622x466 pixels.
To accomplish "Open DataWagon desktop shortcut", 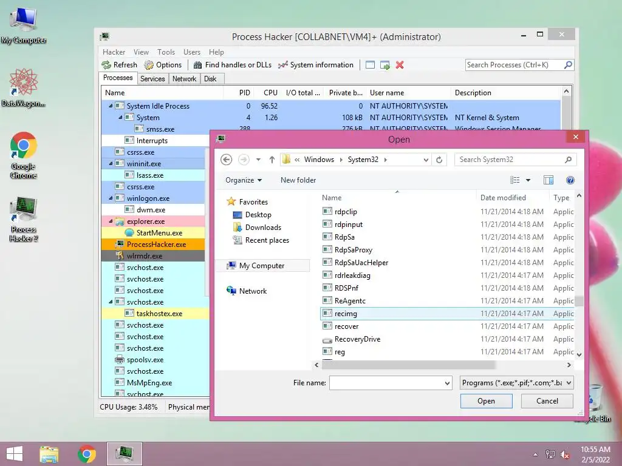I will click(24, 88).
